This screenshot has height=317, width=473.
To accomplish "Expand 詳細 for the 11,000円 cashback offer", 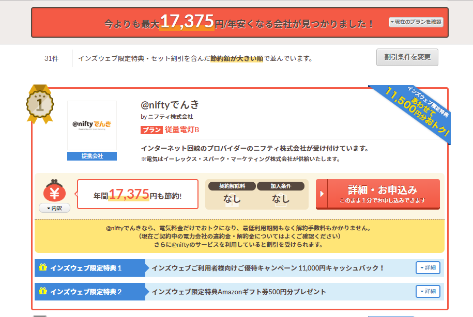I will (x=428, y=267).
